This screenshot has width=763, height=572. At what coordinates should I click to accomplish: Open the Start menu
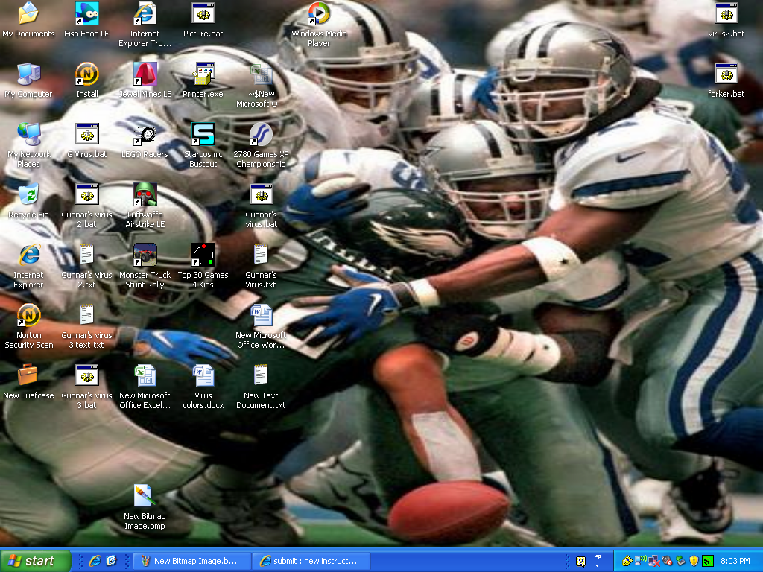[36, 561]
